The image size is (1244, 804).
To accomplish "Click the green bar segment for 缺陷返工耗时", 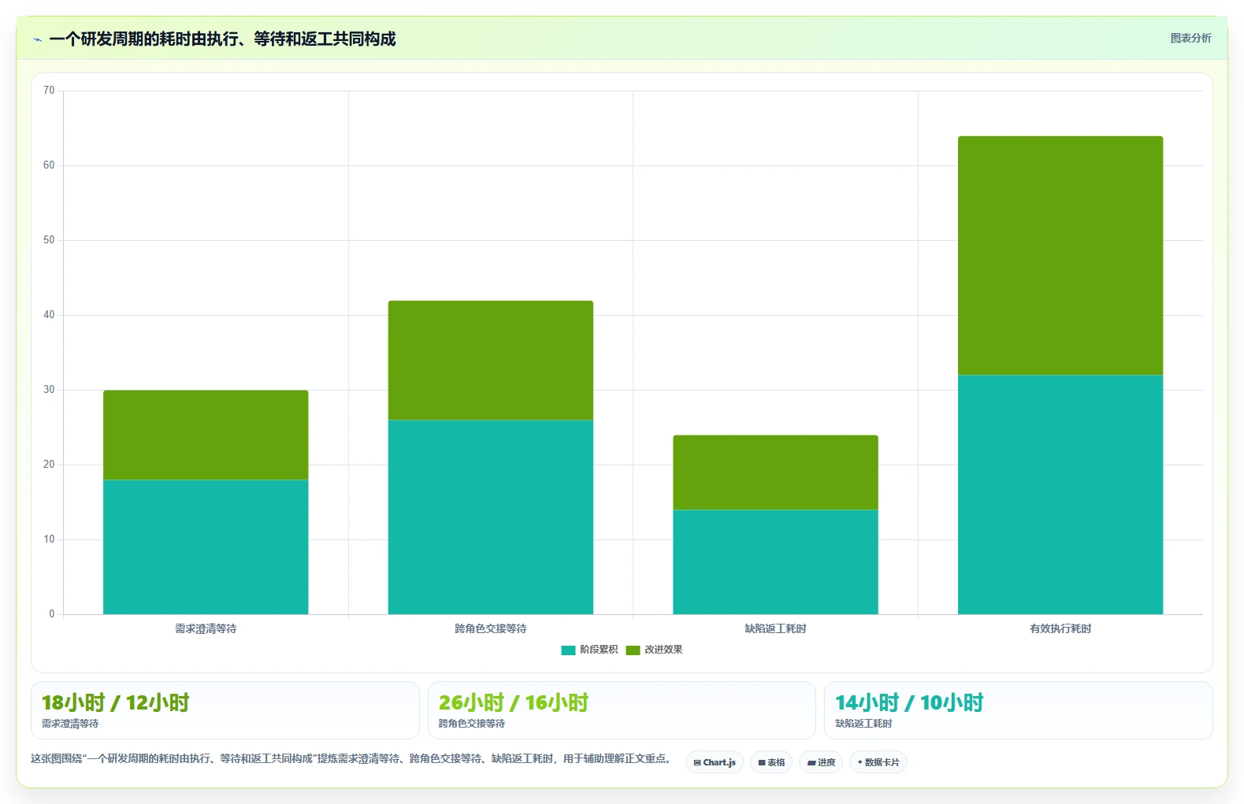I will coord(775,472).
